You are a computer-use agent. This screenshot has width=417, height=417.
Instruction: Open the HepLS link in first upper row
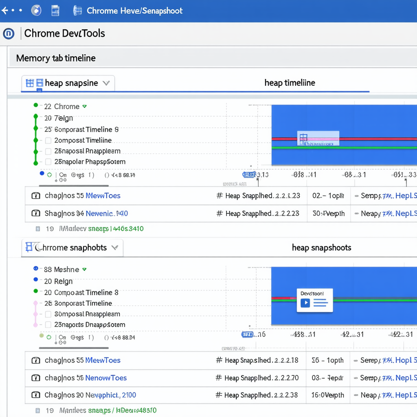tap(406, 196)
